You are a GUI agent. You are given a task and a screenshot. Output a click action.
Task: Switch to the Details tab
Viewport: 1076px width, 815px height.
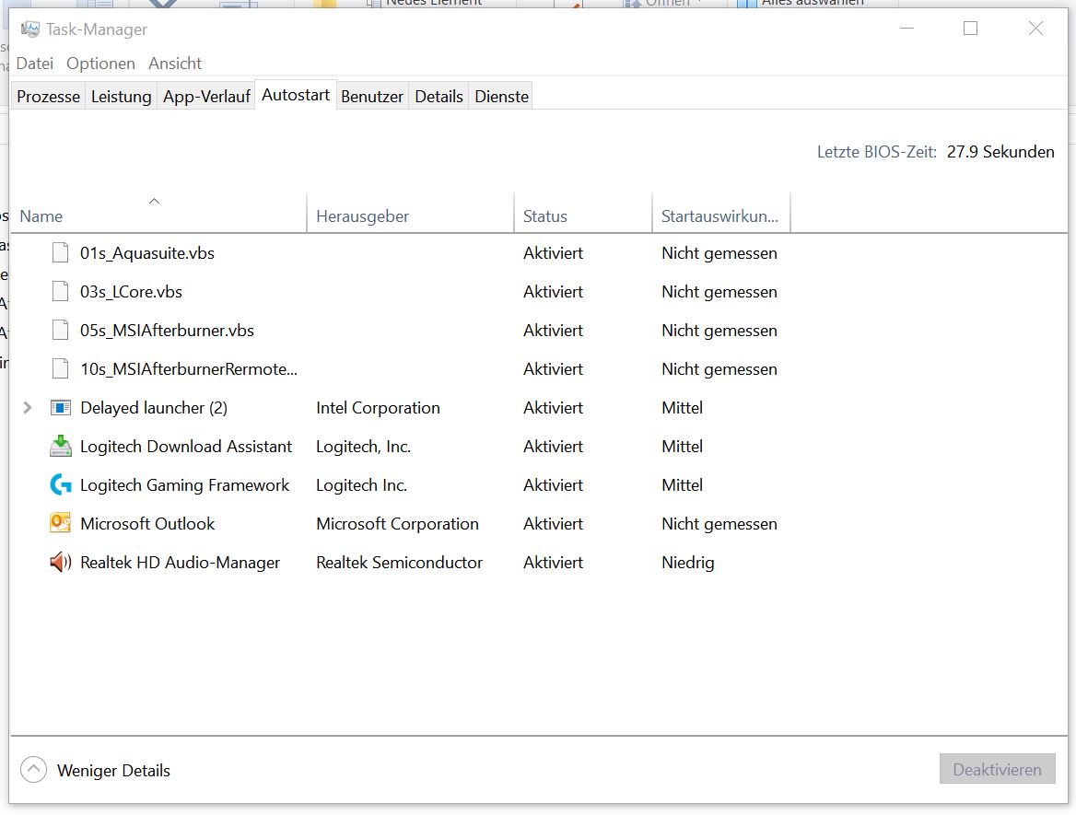pyautogui.click(x=439, y=96)
